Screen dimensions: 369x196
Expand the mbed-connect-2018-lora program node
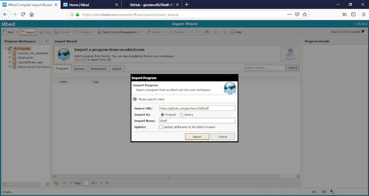9,67
